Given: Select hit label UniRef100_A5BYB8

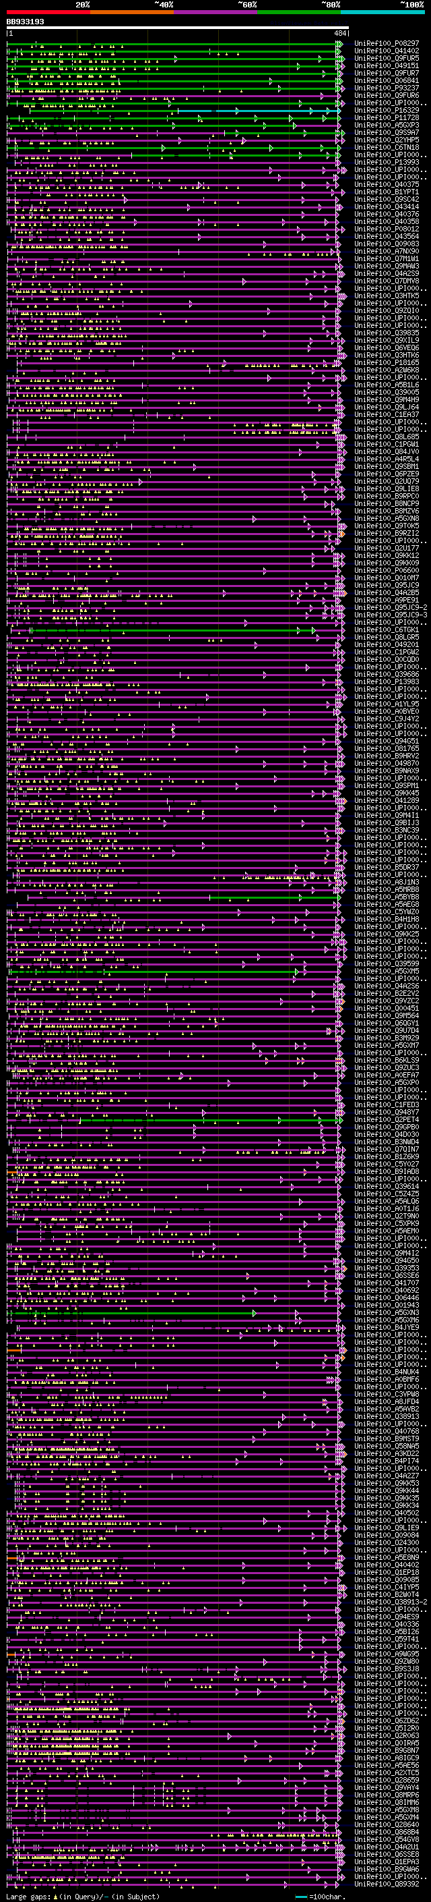Looking at the screenshot, I should (387, 897).
